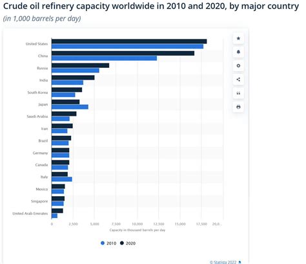This screenshot has height=264, width=306.
Task: Click the '(in 1,000 barrels per day)' subtitle
Action: 42,19
